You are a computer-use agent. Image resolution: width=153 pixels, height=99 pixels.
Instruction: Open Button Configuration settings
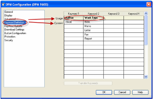click(15, 33)
